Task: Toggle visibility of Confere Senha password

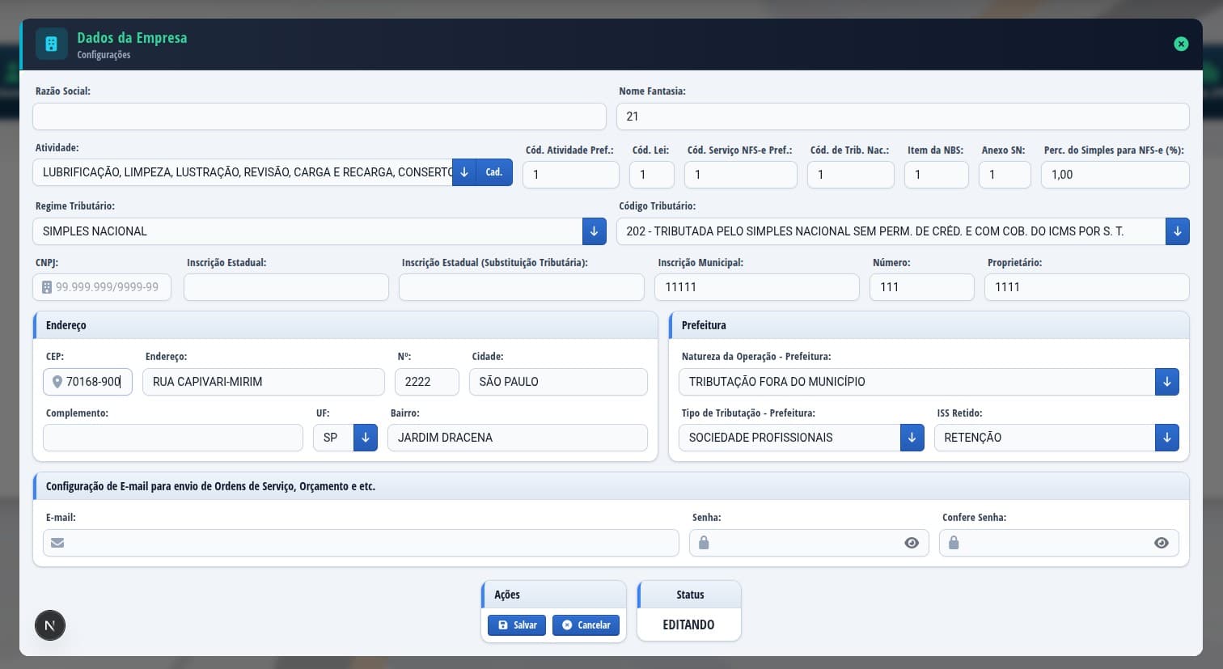Action: pos(1162,543)
